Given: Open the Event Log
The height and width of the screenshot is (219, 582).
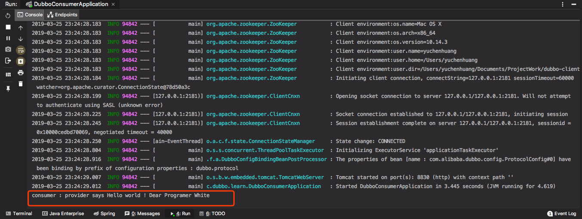Looking at the screenshot, I should pos(562,213).
